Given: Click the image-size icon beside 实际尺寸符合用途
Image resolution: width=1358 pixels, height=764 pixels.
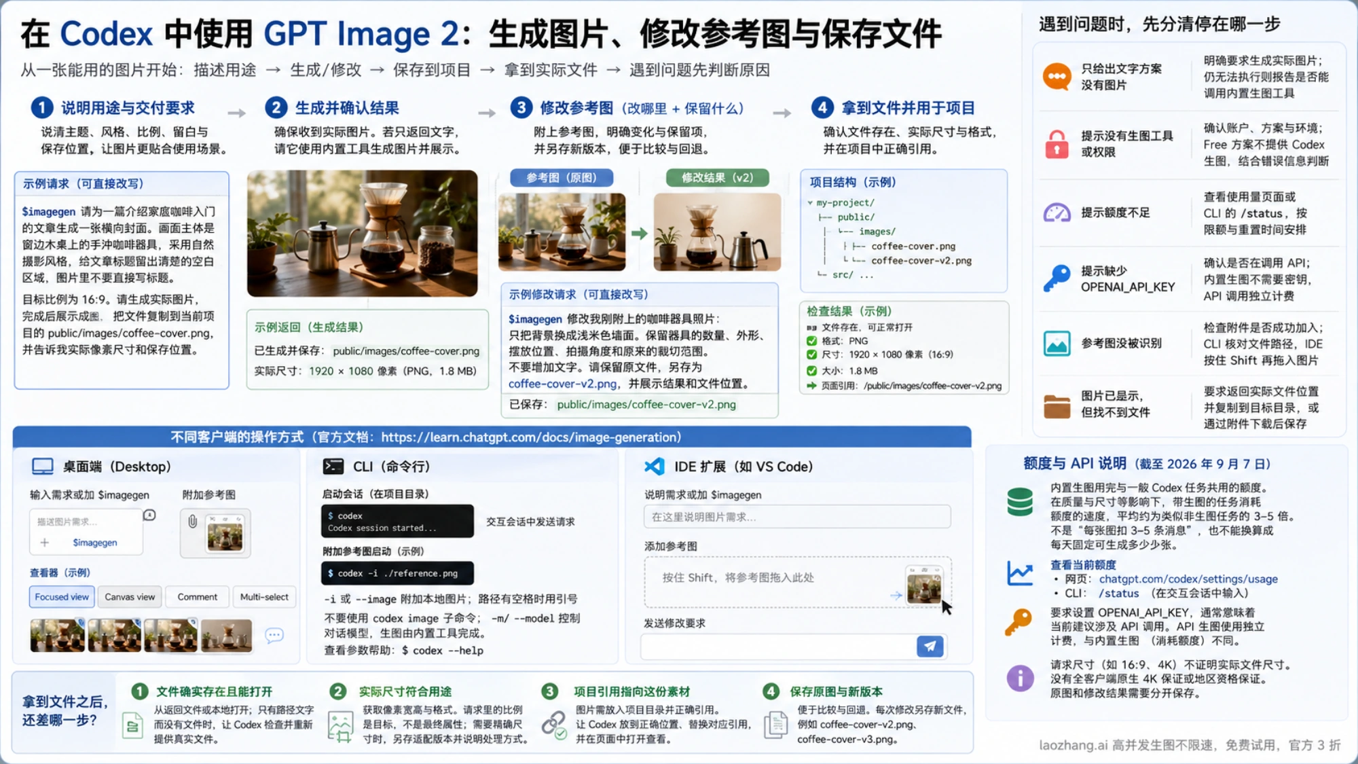Looking at the screenshot, I should pos(340,726).
